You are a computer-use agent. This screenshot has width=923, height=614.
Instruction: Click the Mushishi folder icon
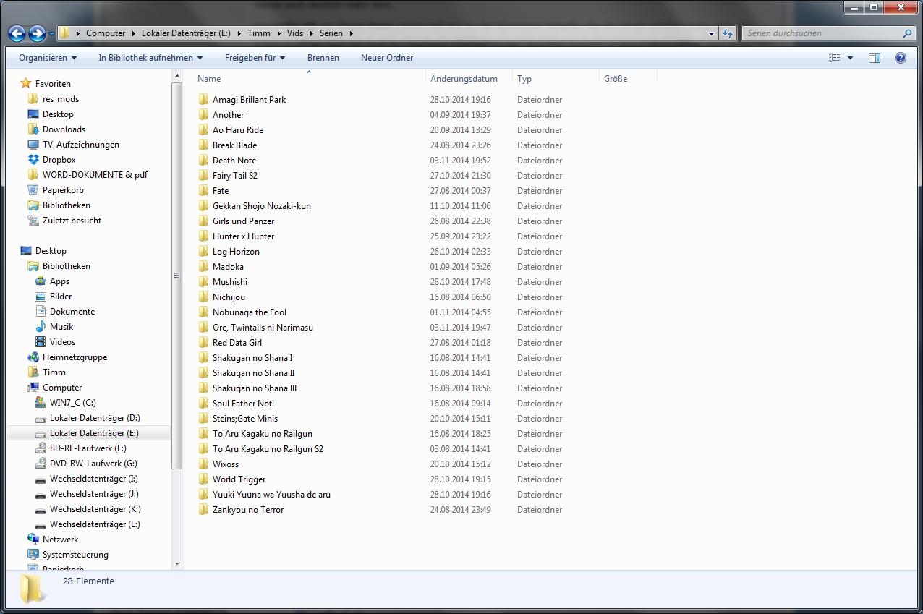(203, 282)
